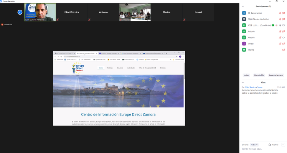Click the muted microphone icon for ED_Zamora
This screenshot has width=287, height=153.
pyautogui.click(x=280, y=13)
